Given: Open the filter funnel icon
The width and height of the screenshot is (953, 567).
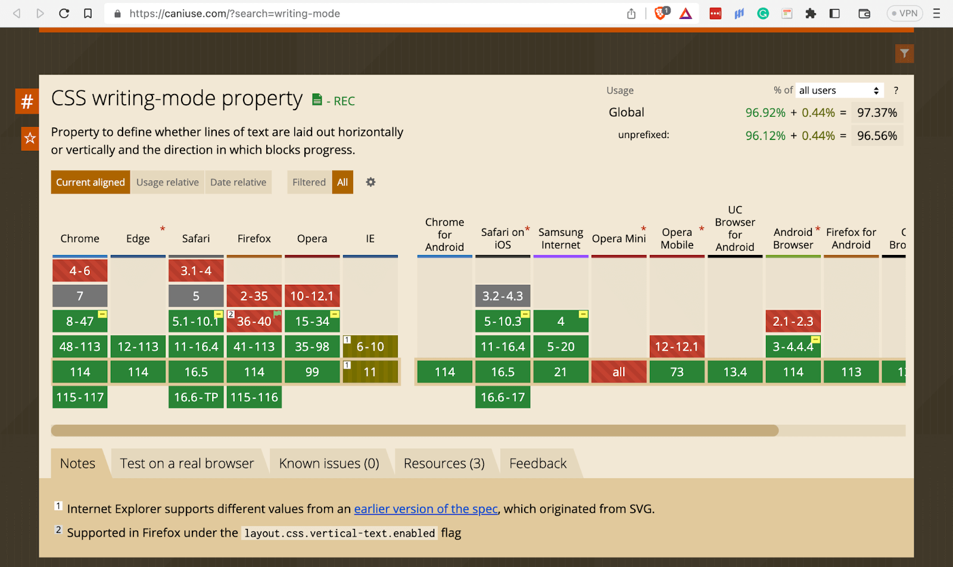Looking at the screenshot, I should [x=904, y=54].
